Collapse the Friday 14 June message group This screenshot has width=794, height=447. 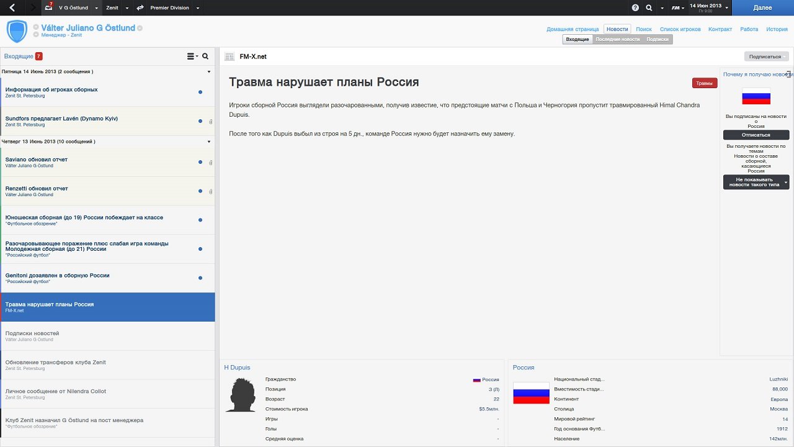tap(209, 72)
